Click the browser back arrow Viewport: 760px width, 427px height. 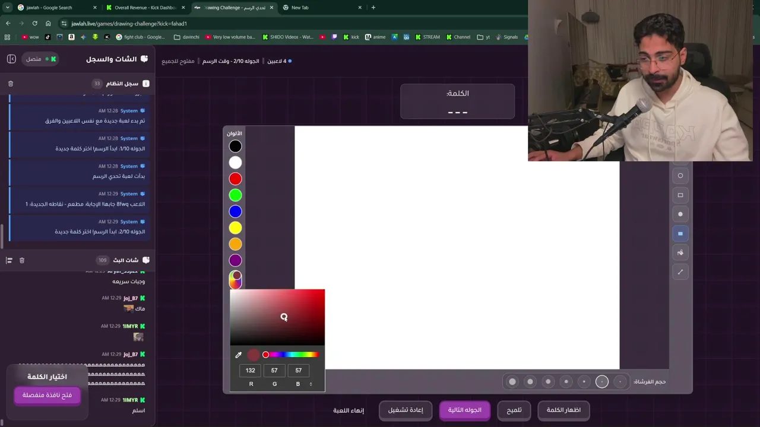[8, 23]
